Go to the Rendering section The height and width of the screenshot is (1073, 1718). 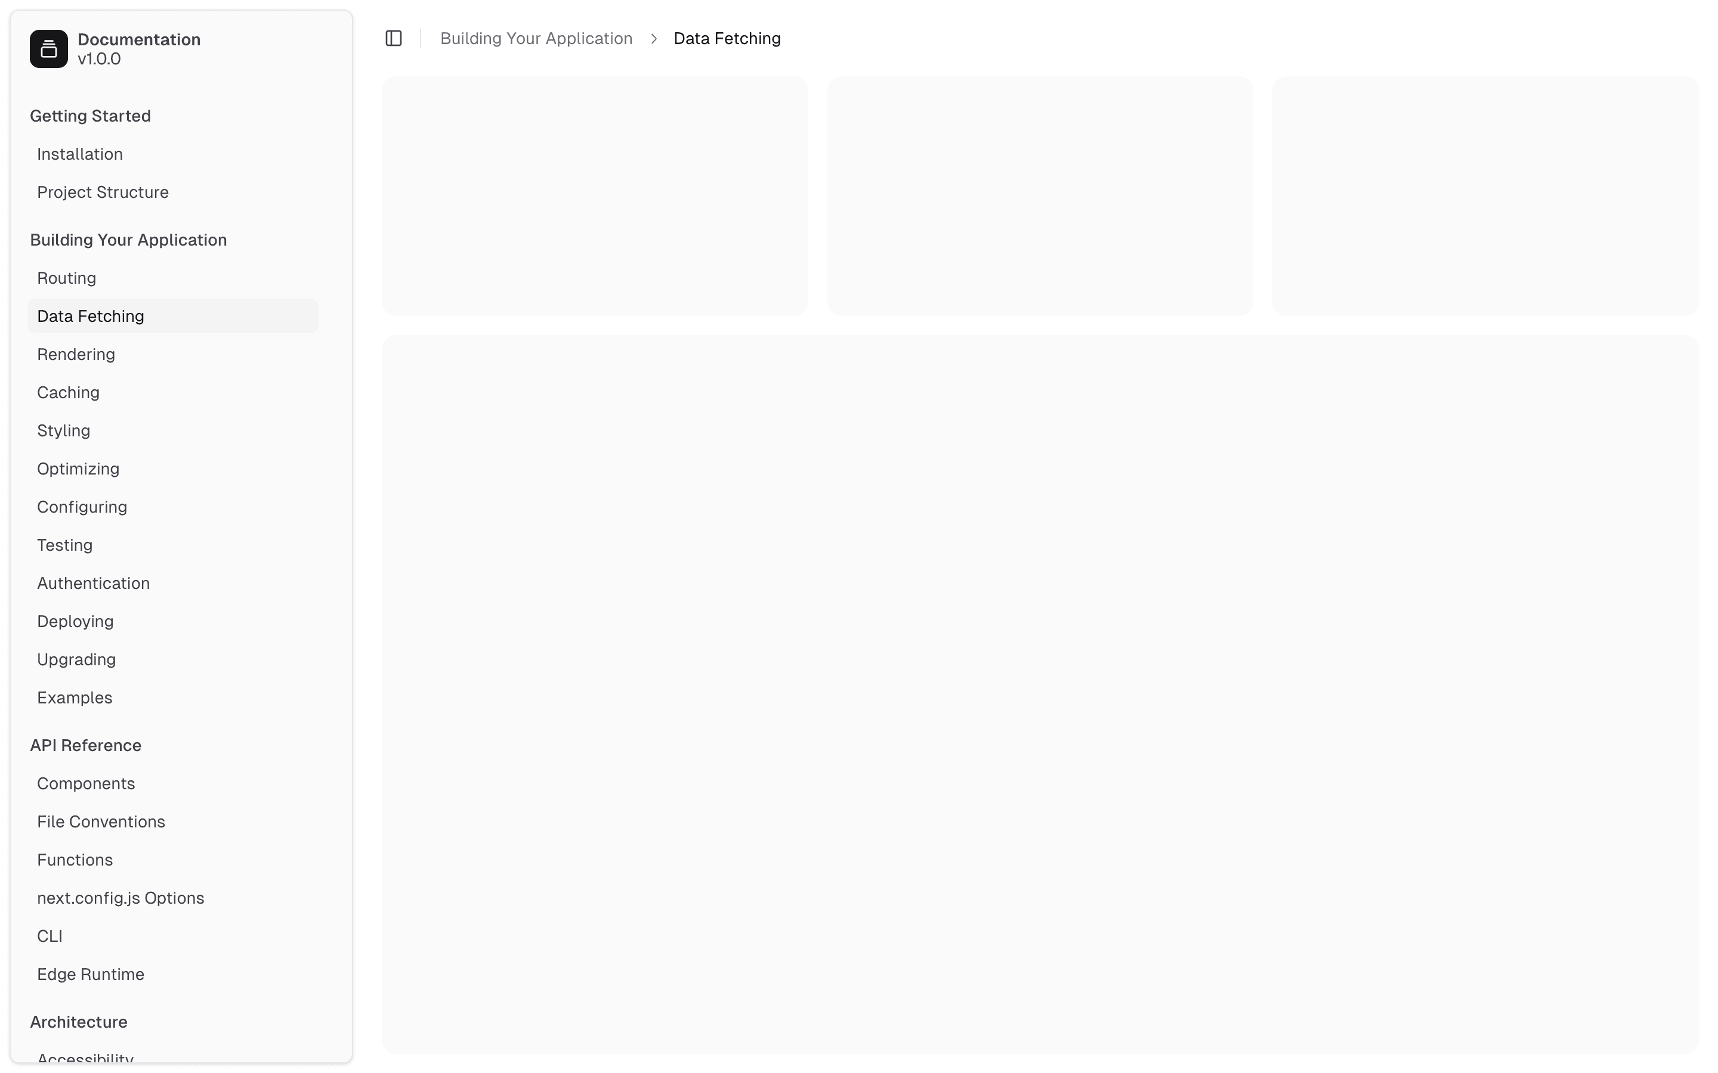coord(76,354)
